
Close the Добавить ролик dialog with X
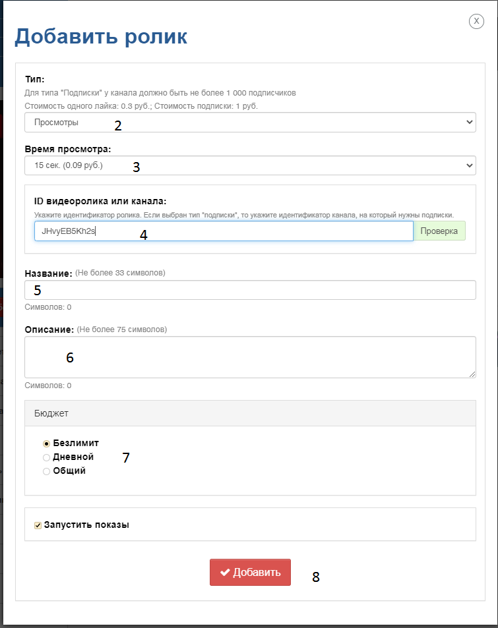click(x=476, y=21)
